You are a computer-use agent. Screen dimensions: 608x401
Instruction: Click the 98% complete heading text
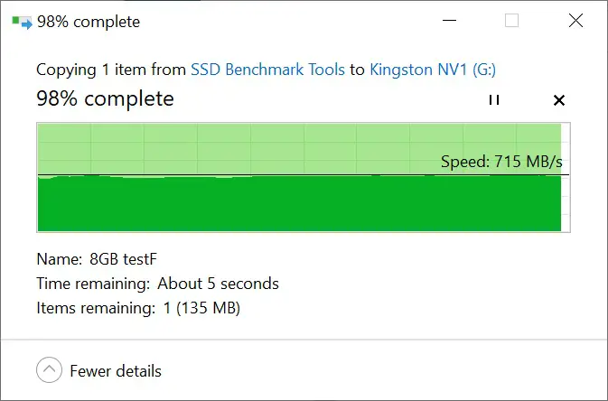click(105, 98)
